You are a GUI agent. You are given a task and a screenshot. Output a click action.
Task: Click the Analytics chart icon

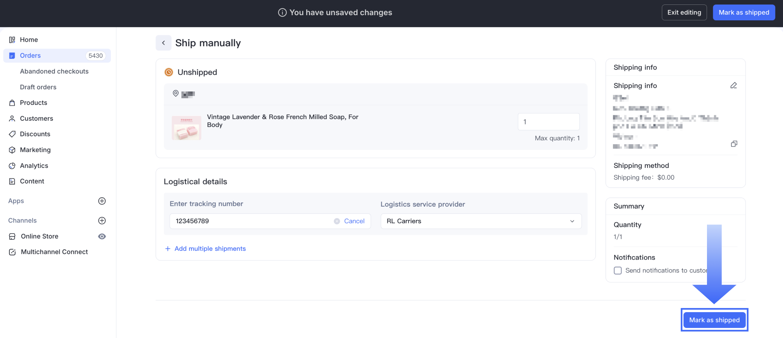12,166
